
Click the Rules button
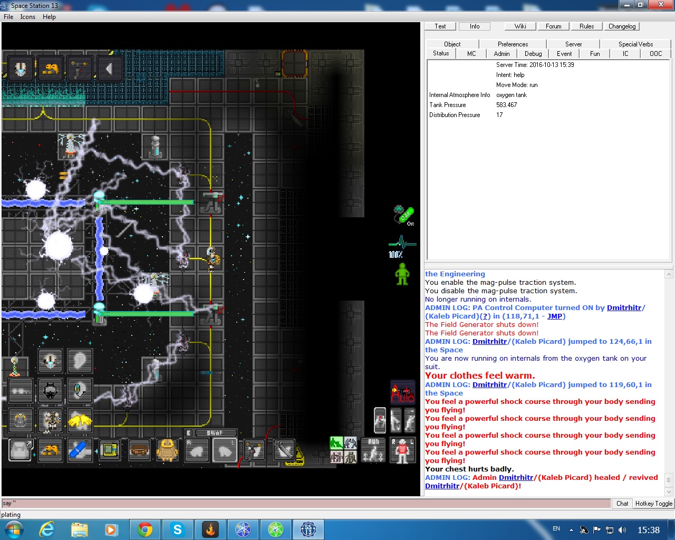pos(586,26)
